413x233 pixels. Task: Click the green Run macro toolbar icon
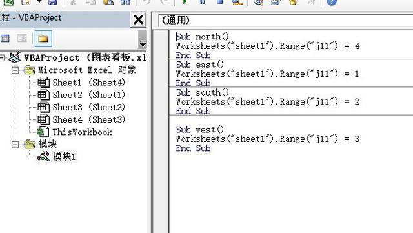185,2
